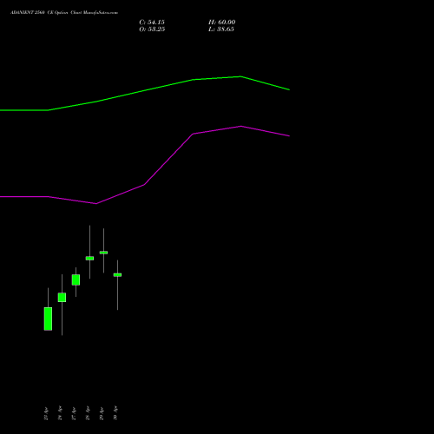Select the open value O: 53.25

pyautogui.click(x=152, y=30)
